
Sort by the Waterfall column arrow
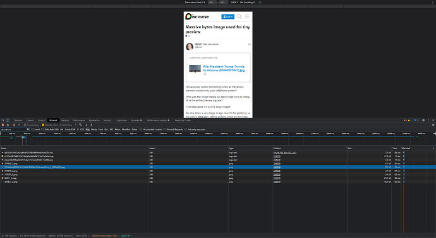433,148
